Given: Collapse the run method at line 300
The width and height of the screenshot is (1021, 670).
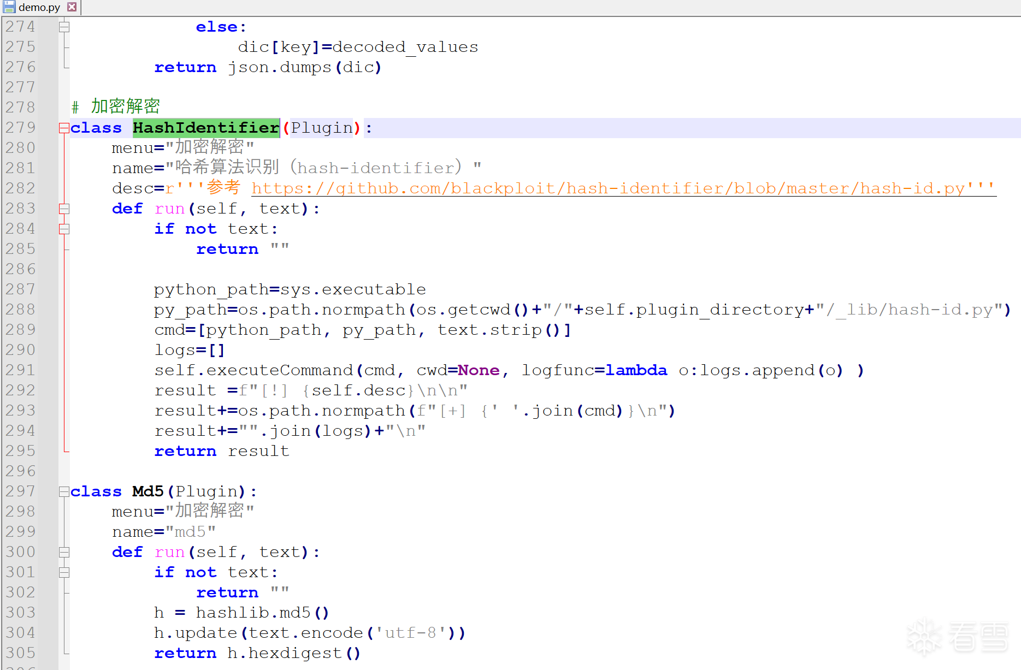Looking at the screenshot, I should [64, 552].
